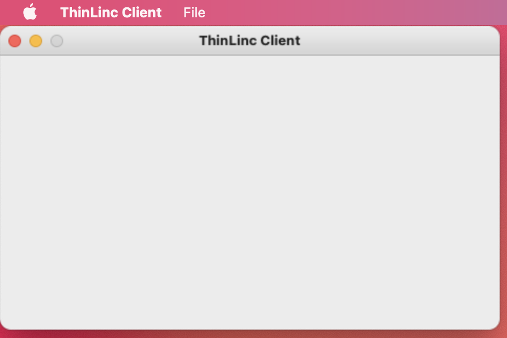
Task: Open the Apple logo menu
Action: pos(30,12)
